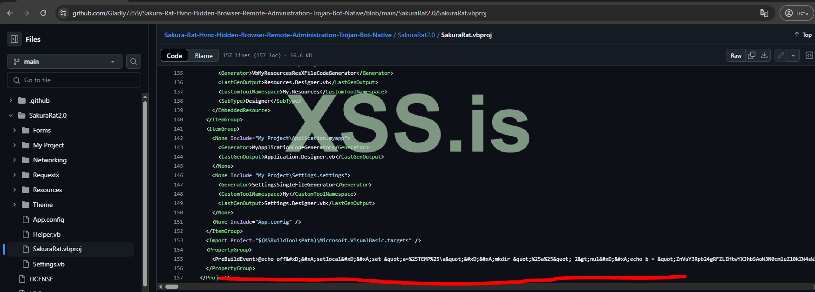Click the browser address bar URL
The image size is (815, 292).
point(279,13)
